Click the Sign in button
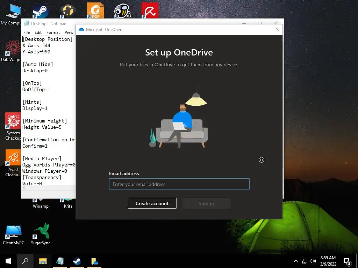The height and width of the screenshot is (268, 358). pos(206,203)
